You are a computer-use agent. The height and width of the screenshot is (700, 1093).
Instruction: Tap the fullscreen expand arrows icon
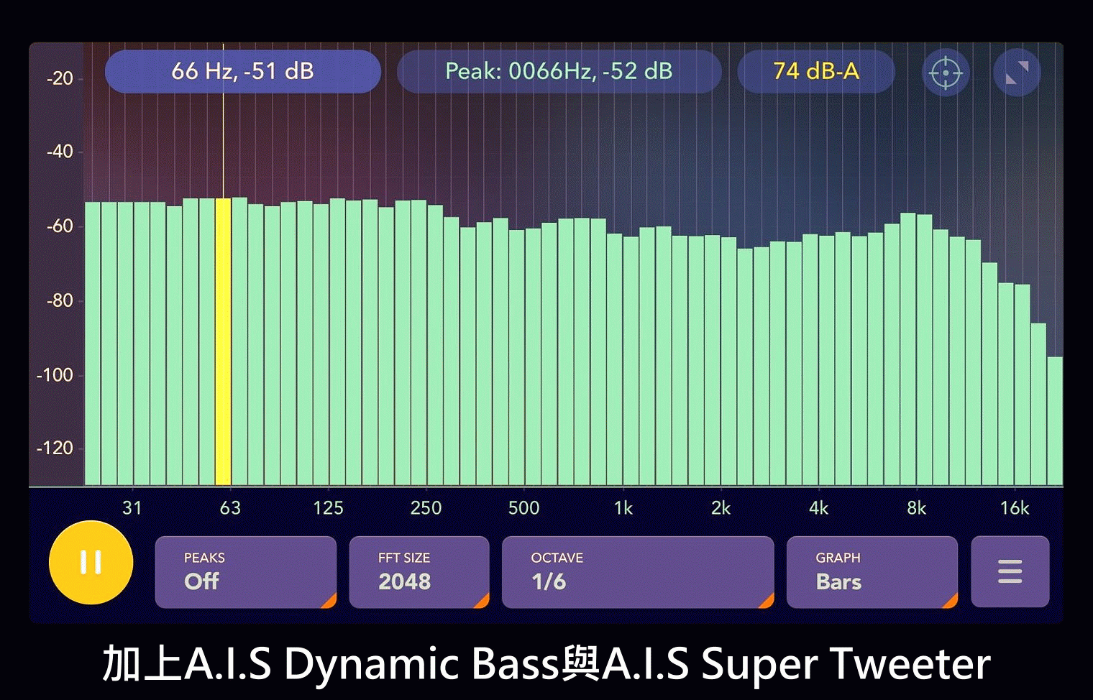click(1017, 73)
